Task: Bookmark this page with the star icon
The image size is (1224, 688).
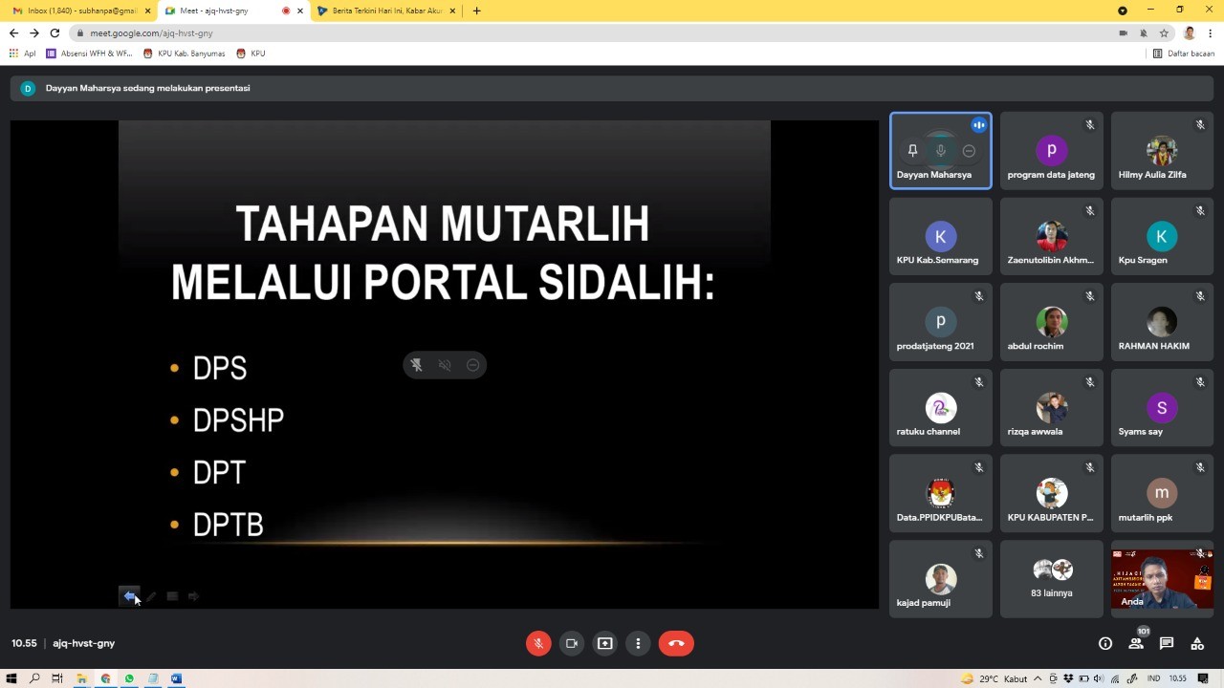Action: click(x=1164, y=32)
